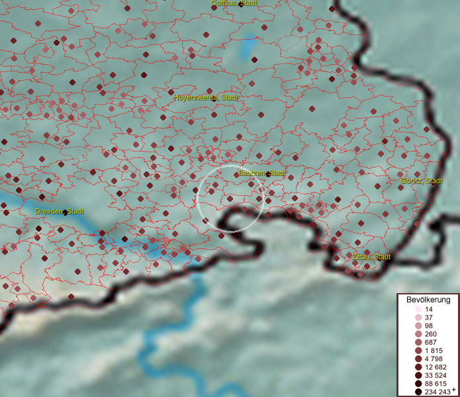Image resolution: width=460 pixels, height=397 pixels.
Task: Select the legend dot for 234 243
Action: [418, 392]
